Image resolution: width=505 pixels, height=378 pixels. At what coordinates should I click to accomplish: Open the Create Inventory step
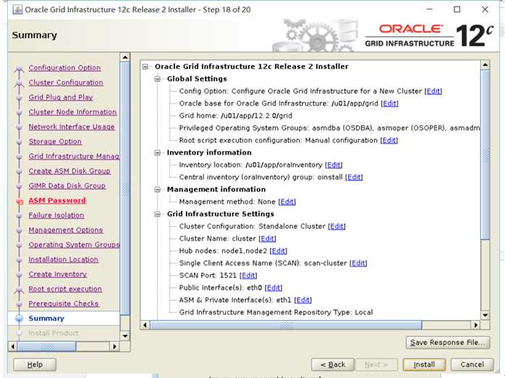58,274
